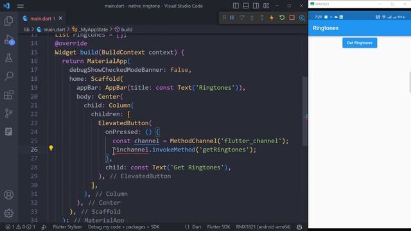Click the lib breadcrumb

(x=27, y=30)
